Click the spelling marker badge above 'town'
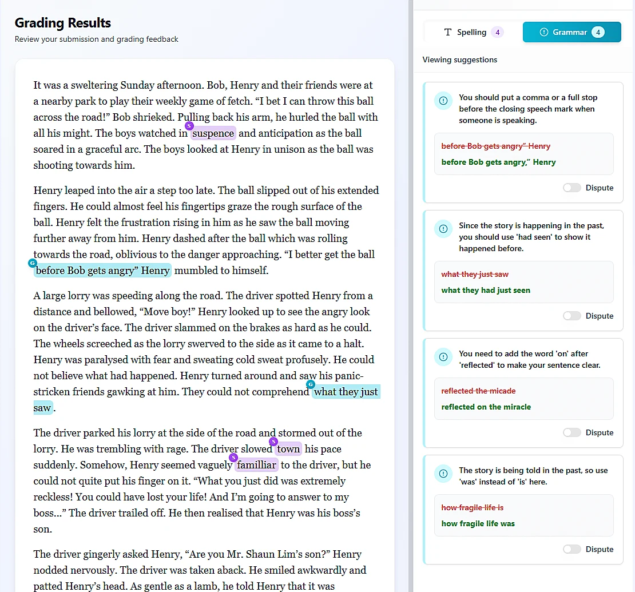This screenshot has width=635, height=592. (x=274, y=442)
